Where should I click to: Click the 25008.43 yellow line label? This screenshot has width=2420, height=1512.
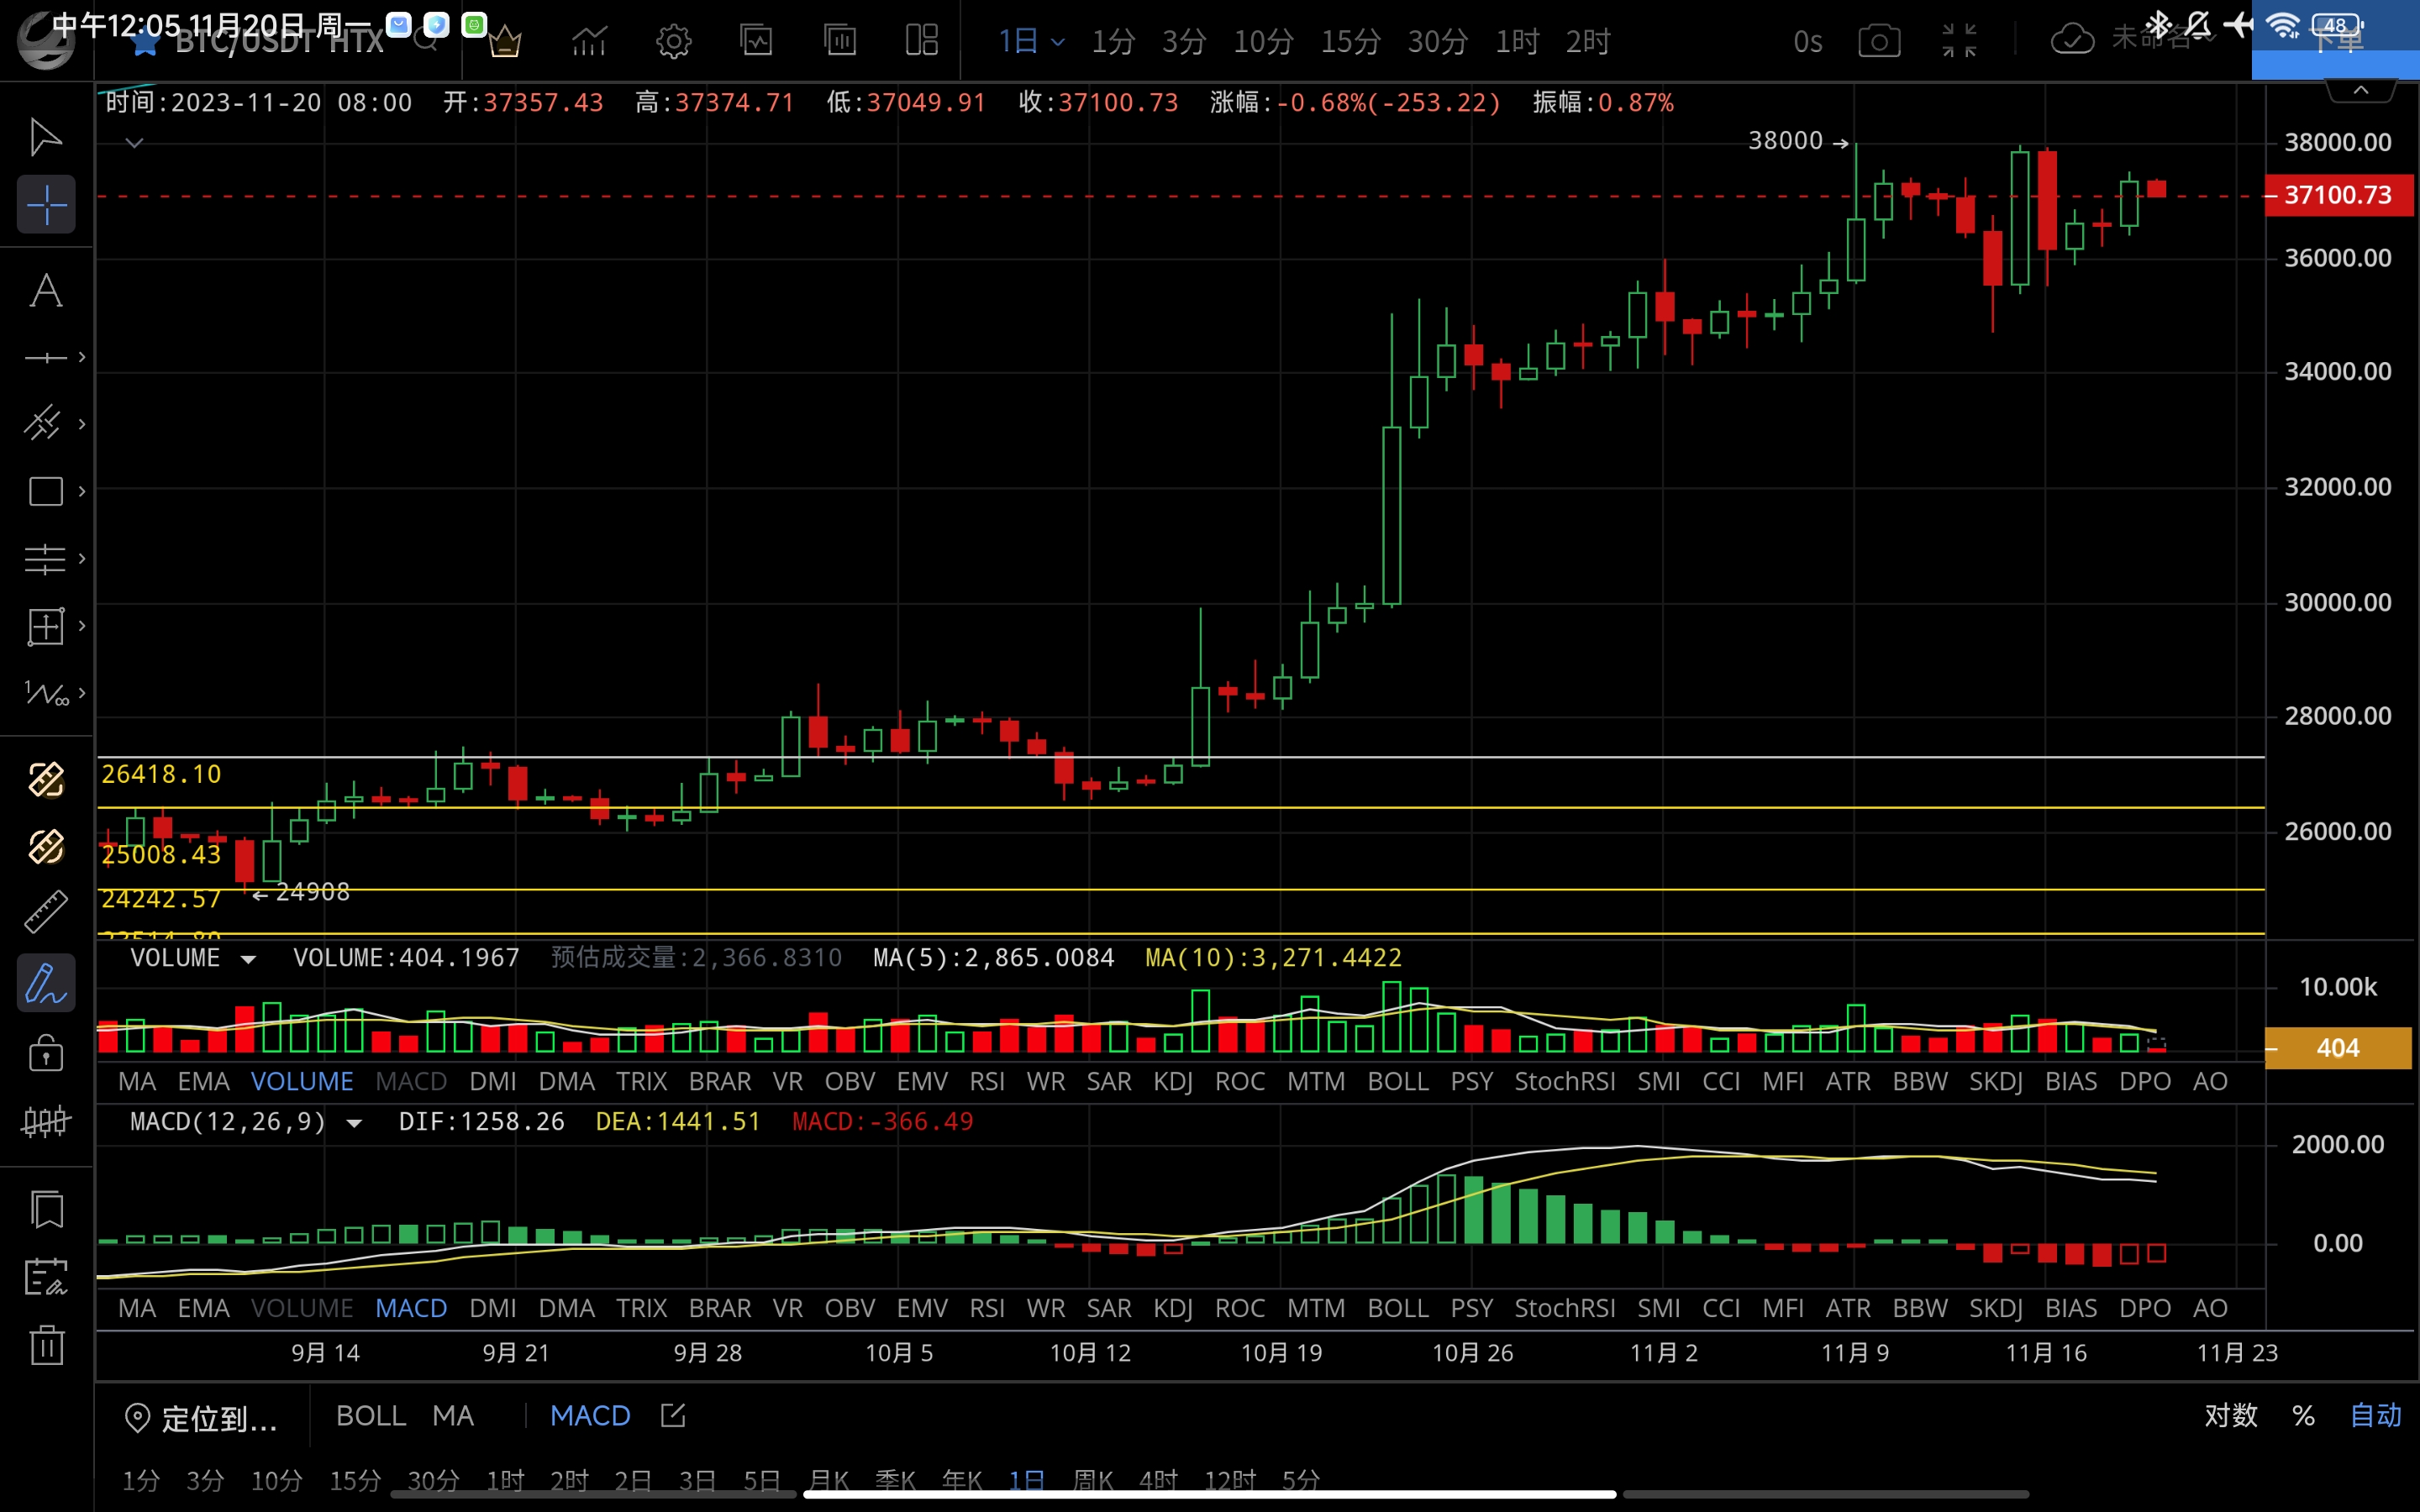pos(161,854)
